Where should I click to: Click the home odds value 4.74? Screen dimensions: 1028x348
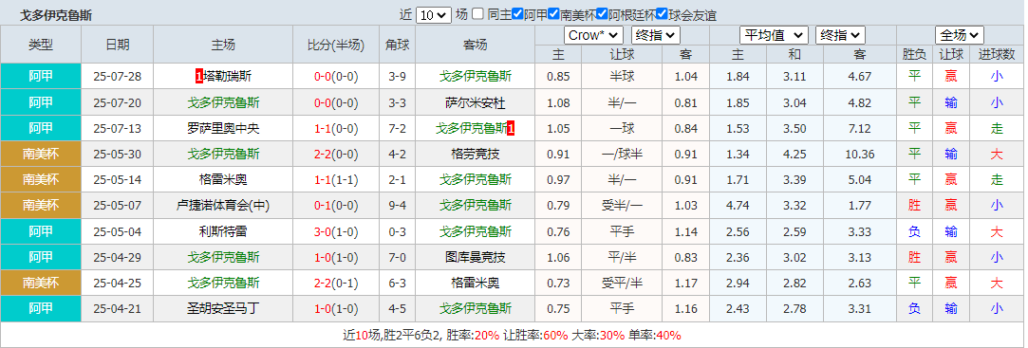tap(738, 205)
